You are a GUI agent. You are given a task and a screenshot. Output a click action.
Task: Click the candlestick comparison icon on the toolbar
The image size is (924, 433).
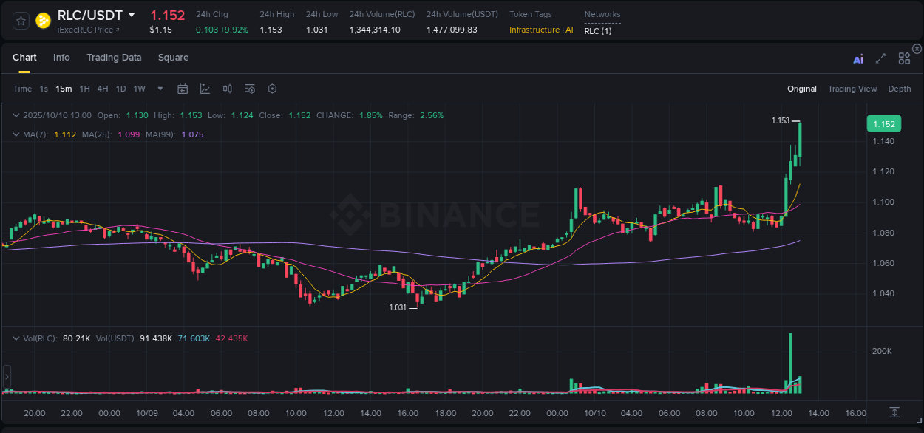pyautogui.click(x=227, y=89)
